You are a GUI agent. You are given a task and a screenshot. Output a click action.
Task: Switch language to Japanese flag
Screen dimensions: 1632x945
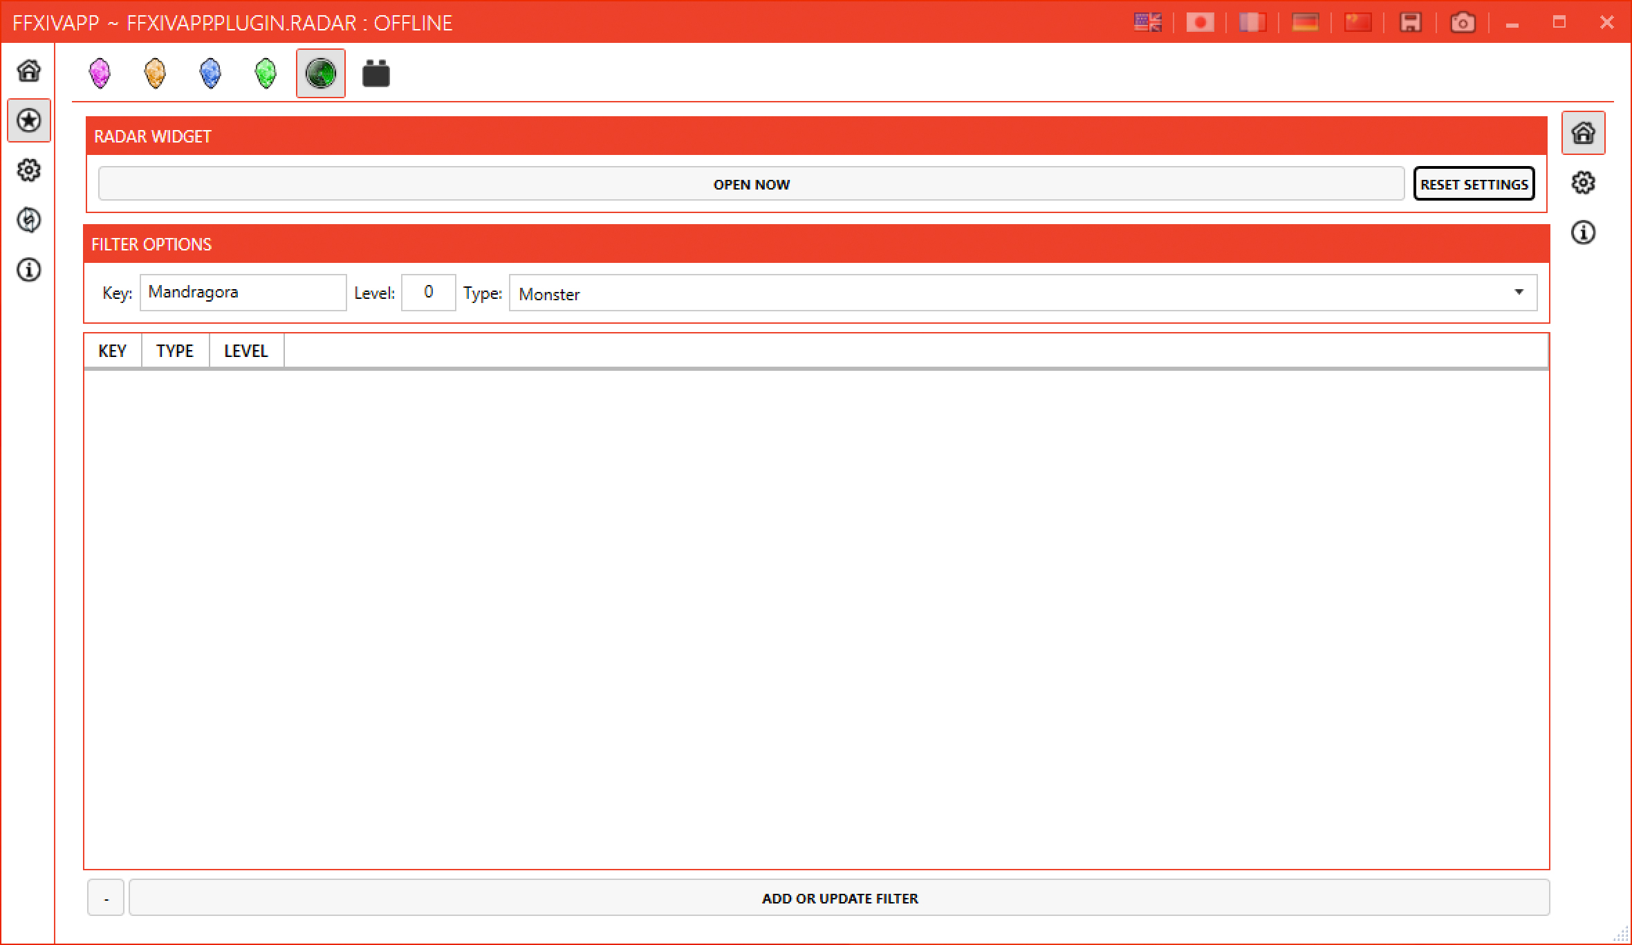click(x=1200, y=23)
